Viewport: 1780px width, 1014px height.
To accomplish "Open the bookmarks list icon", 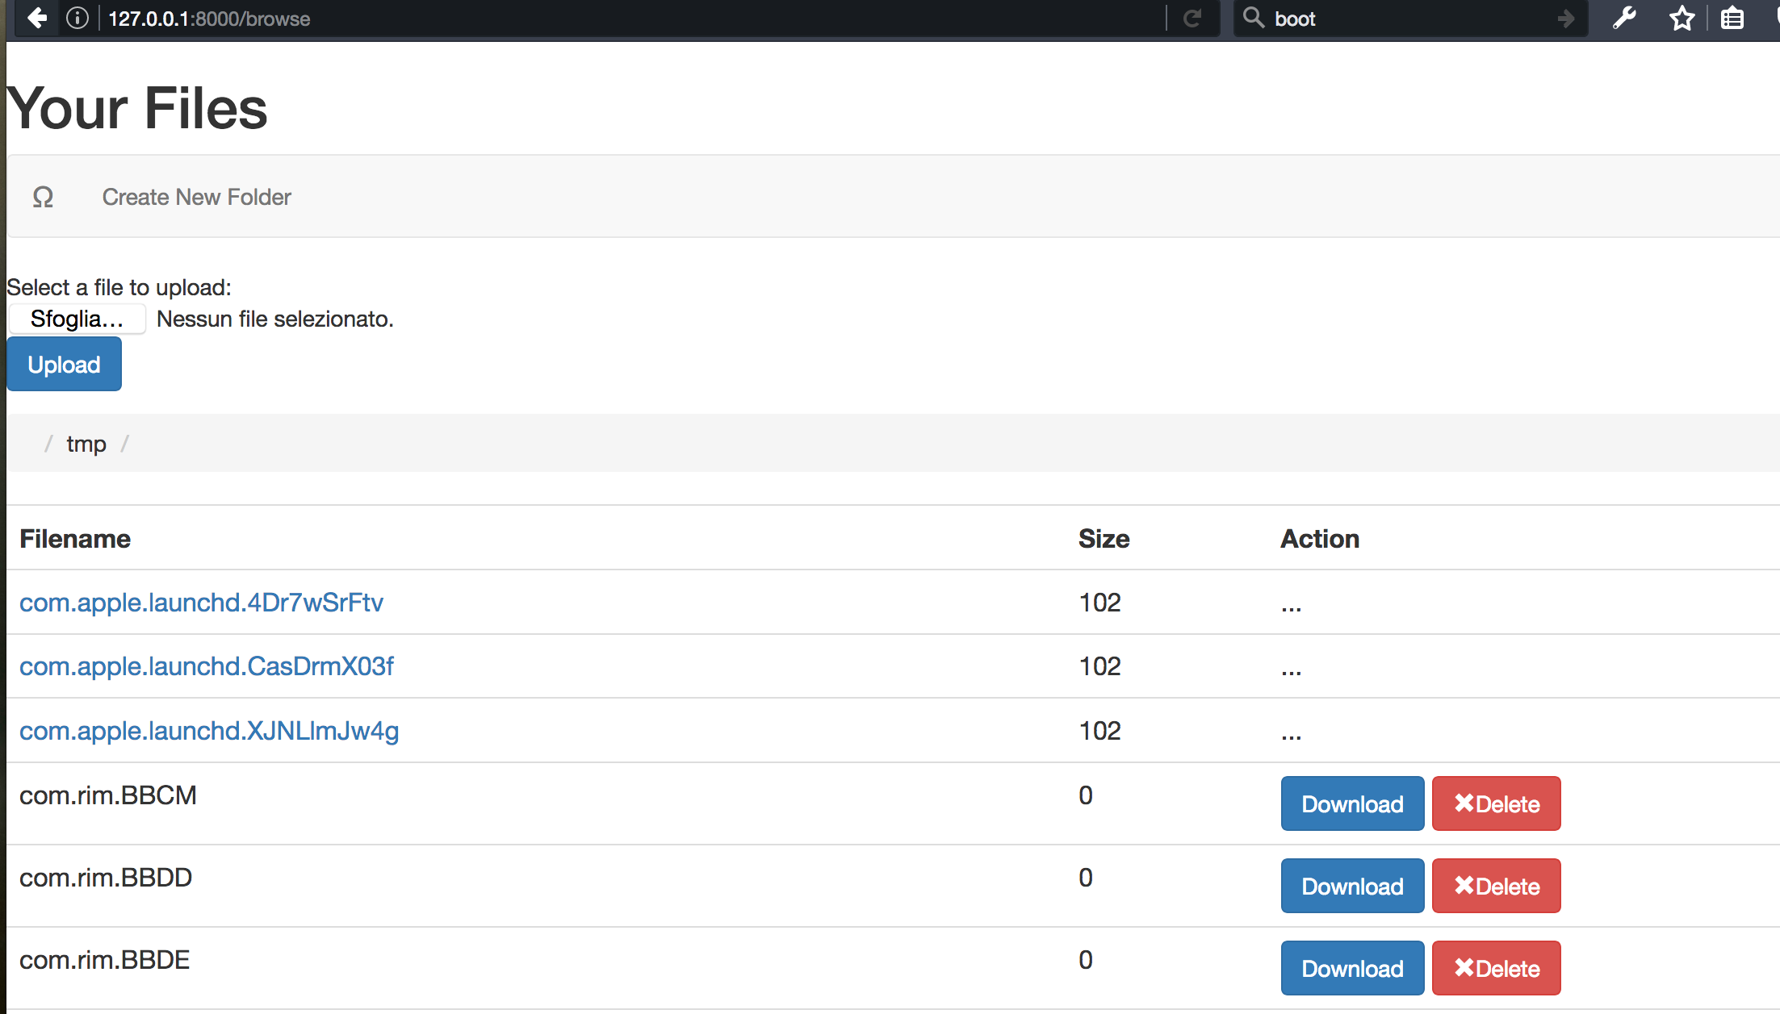I will pyautogui.click(x=1732, y=18).
